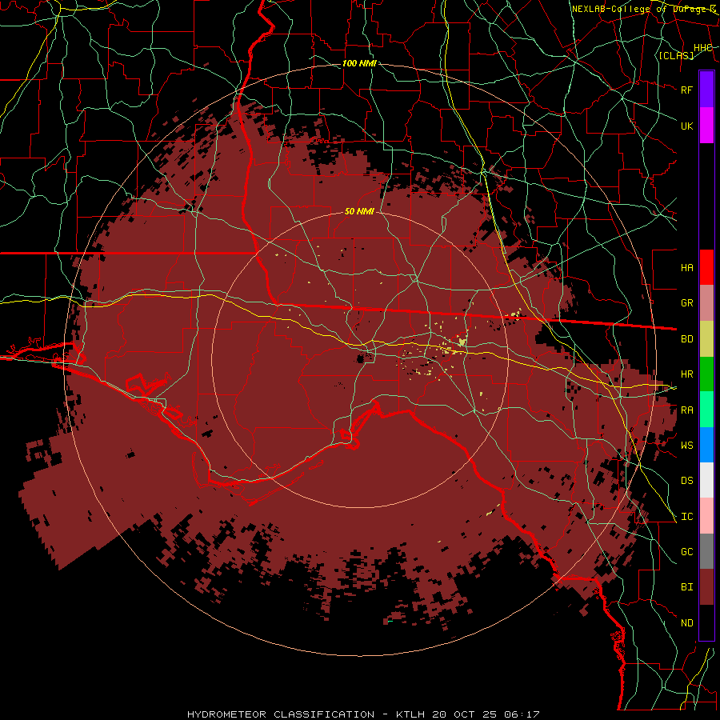Click the 06:17 timestamp
This screenshot has width=720, height=720.
pyautogui.click(x=521, y=714)
